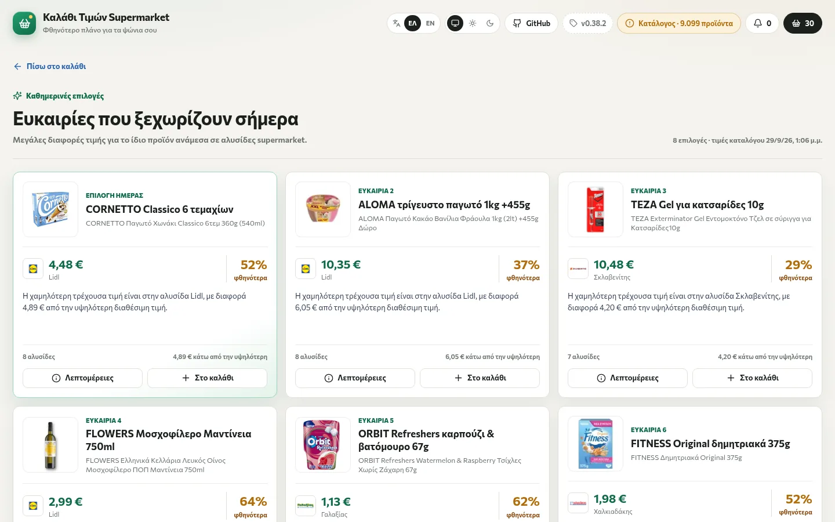Click FLOWERS Μοσχοφίλερο Μαντίνεια title
Viewport: 835px width, 522px height.
[169, 440]
